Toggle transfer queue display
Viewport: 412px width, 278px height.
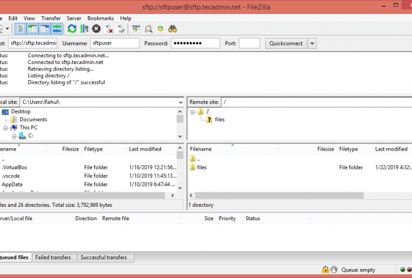pos(56,28)
